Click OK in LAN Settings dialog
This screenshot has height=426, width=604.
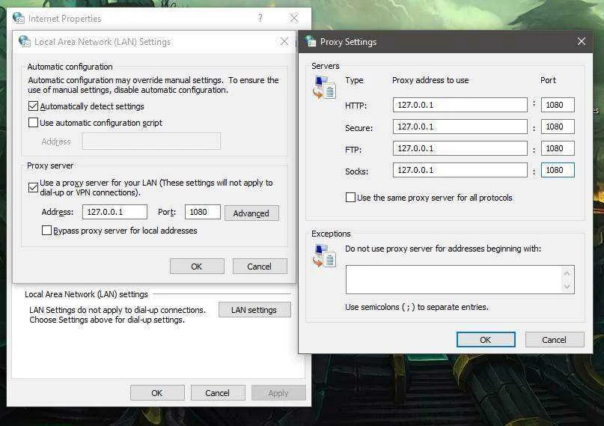[197, 266]
